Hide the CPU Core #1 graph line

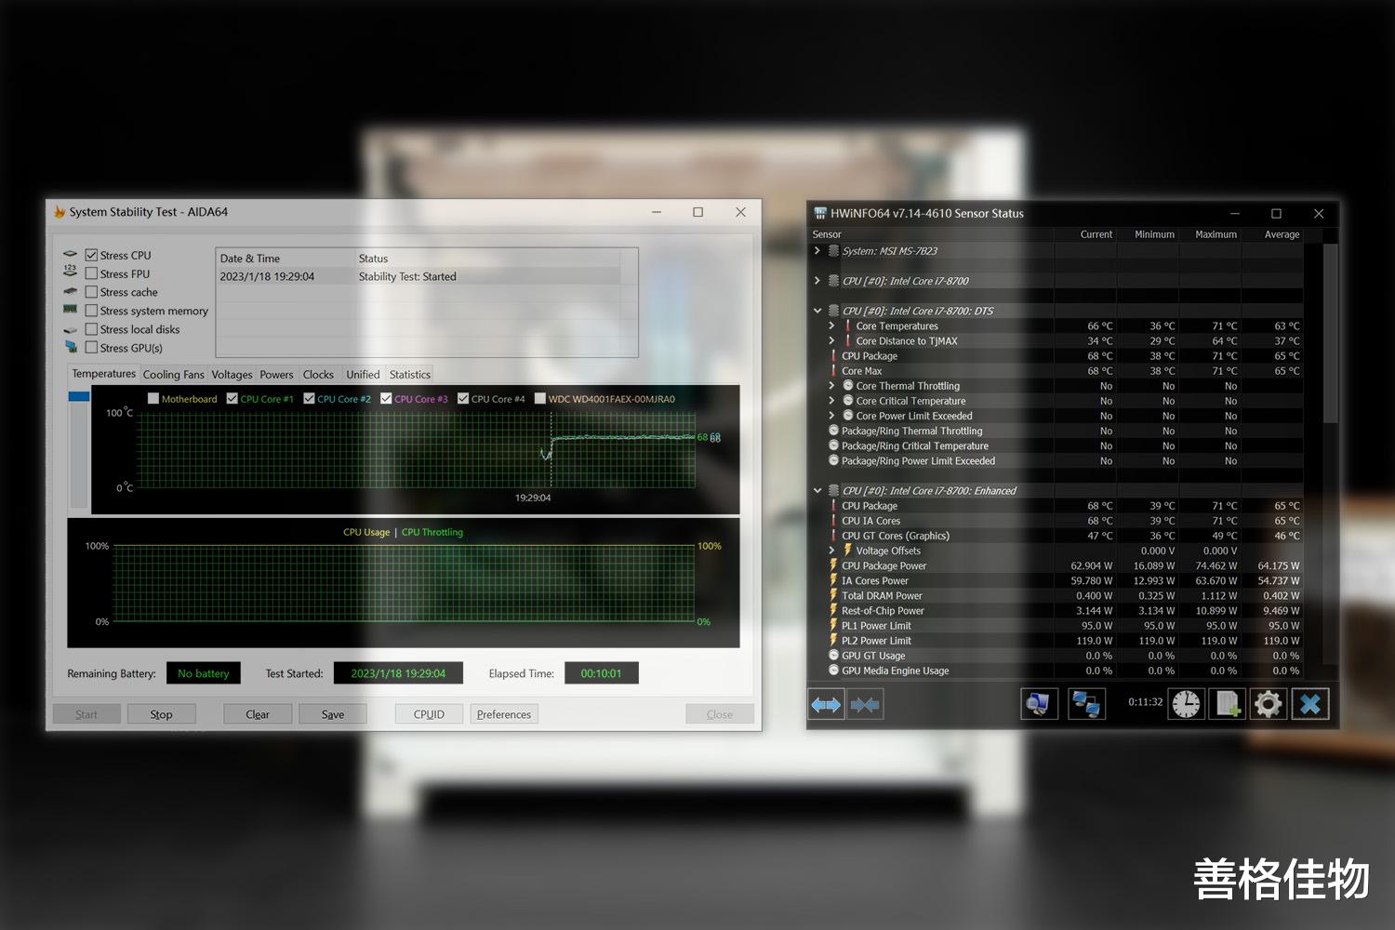pos(232,399)
